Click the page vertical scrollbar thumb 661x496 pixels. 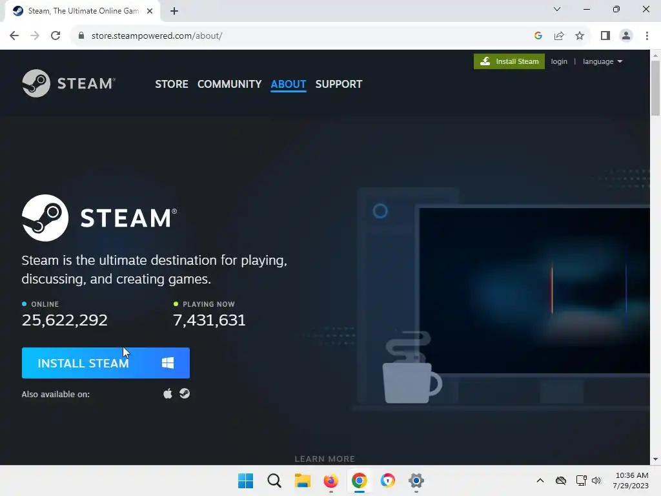tap(655, 88)
